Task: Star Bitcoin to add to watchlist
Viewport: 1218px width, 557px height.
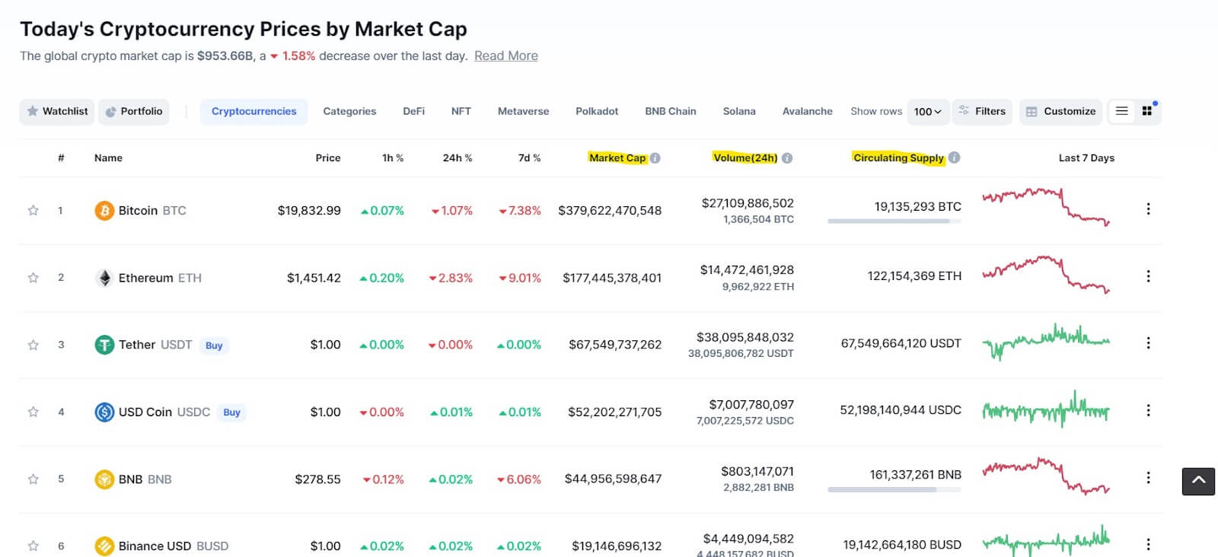Action: [x=33, y=211]
